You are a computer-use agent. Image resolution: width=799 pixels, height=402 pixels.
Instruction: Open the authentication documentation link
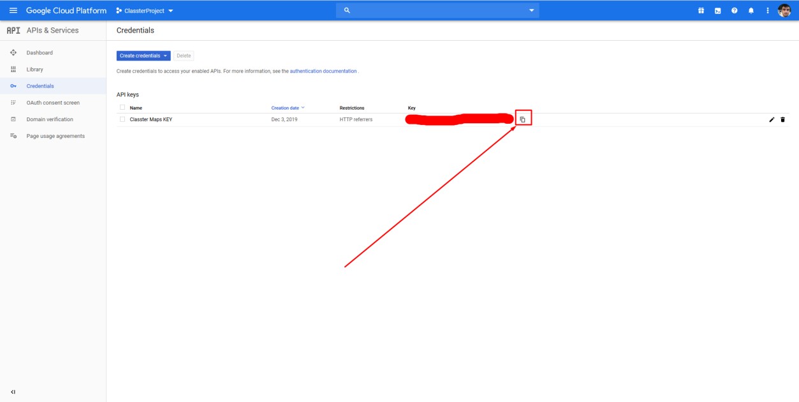(x=323, y=71)
